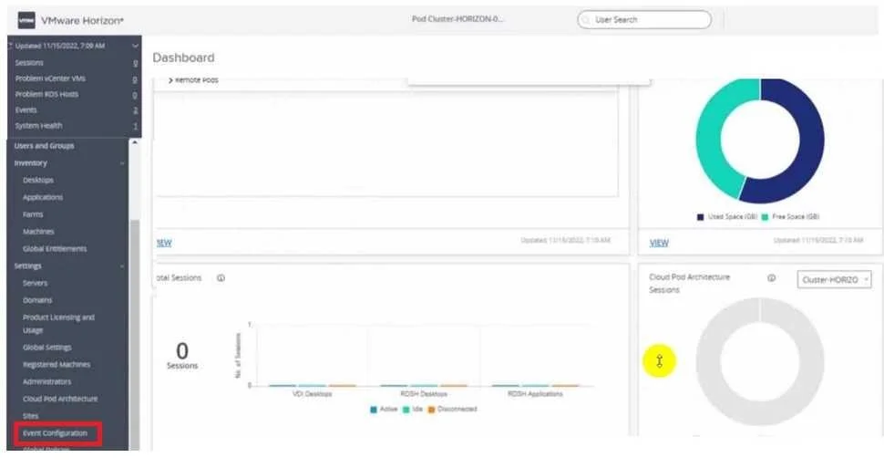Image resolution: width=884 pixels, height=468 pixels.
Task: Click the Used Space legend swatch
Action: (700, 217)
